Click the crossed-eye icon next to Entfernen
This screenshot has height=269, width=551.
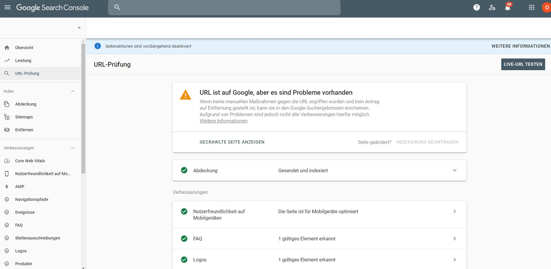(7, 130)
